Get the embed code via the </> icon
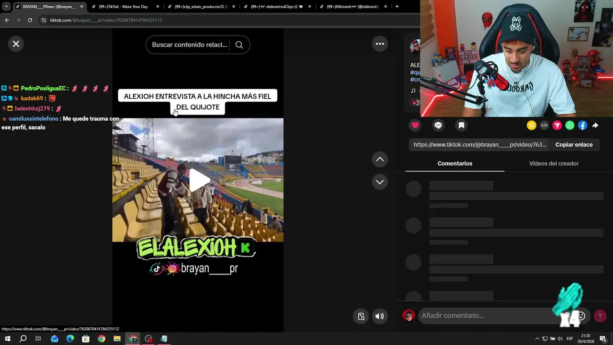 pyautogui.click(x=545, y=126)
